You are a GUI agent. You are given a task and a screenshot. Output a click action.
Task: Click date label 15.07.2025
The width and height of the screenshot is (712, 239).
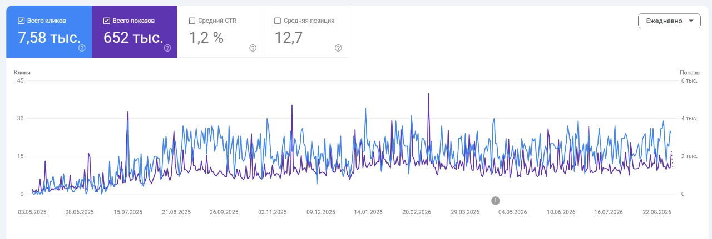click(128, 212)
